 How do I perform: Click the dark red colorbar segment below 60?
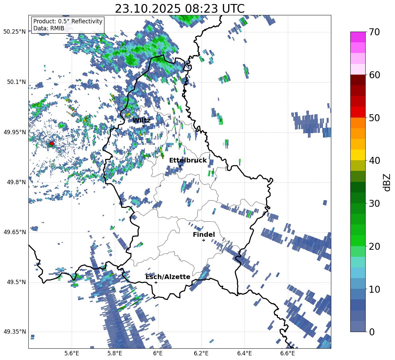(358, 80)
